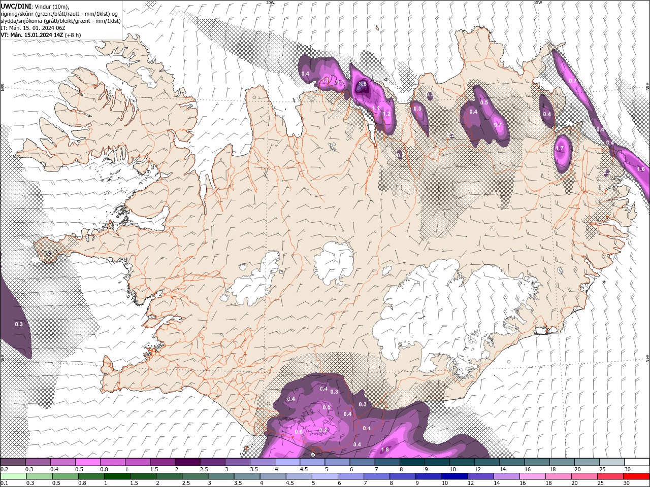Select rain legend swatch between 0.5 and 0.8
This screenshot has height=487, width=650.
tap(66, 476)
